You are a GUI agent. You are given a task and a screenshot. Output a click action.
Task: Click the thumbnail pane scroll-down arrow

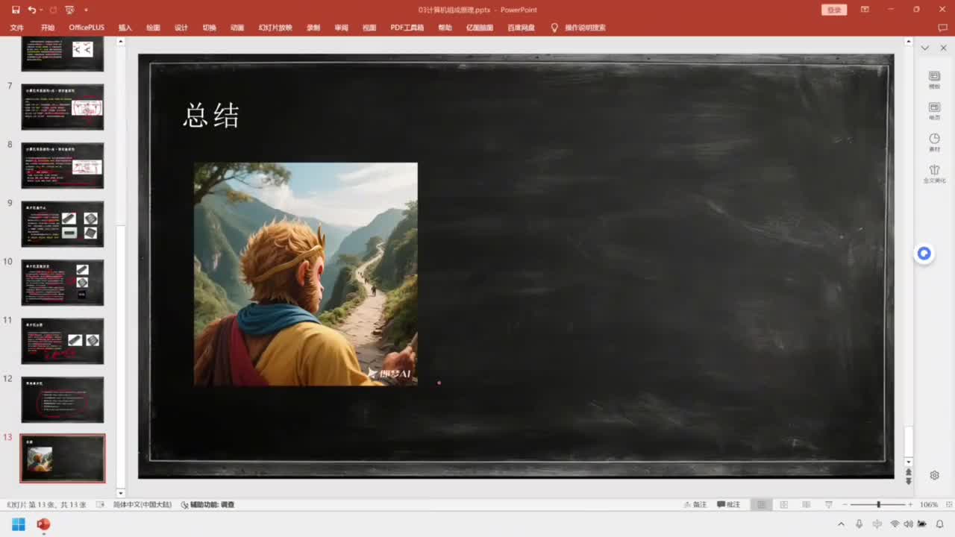(x=121, y=493)
